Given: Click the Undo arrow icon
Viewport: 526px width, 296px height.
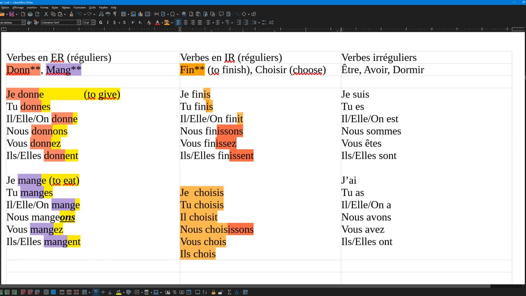Looking at the screenshot, I should (80, 14).
